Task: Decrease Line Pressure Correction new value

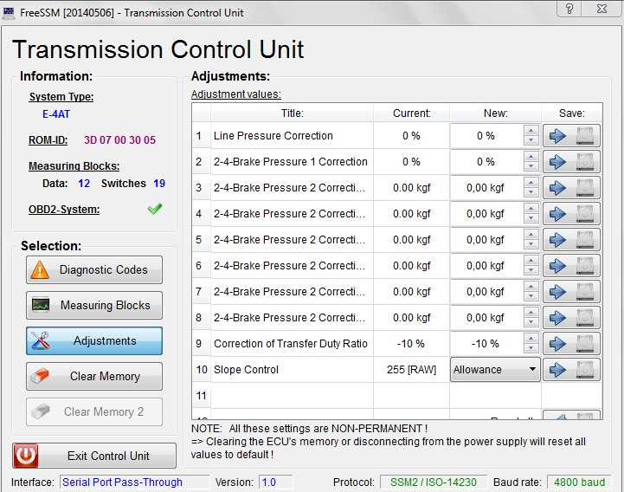Action: coord(531,140)
